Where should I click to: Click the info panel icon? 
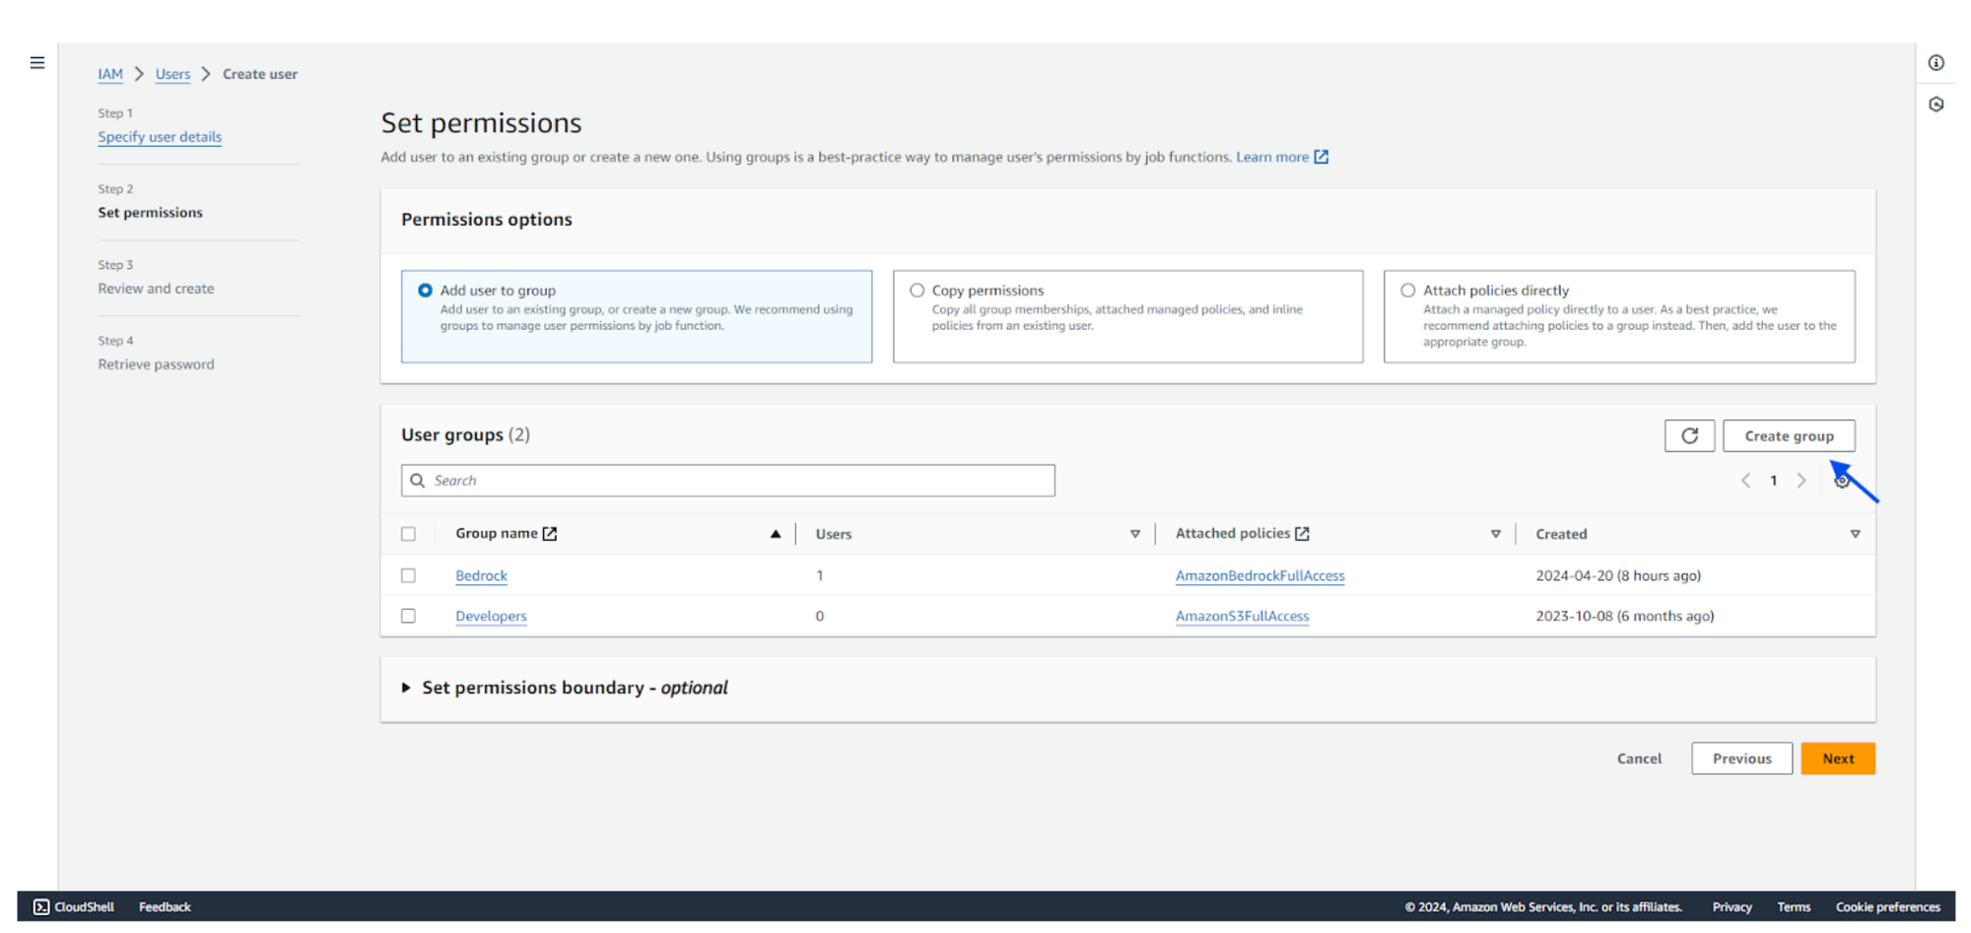(x=1936, y=63)
